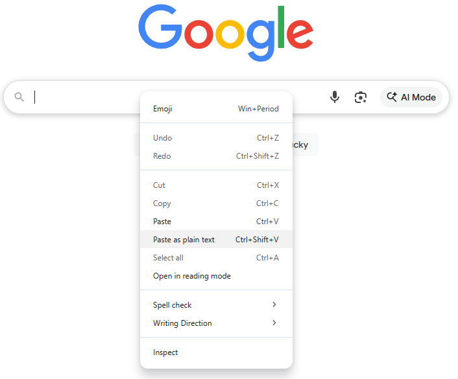Expand the Spell check submenu arrow
The width and height of the screenshot is (458, 379).
pyautogui.click(x=274, y=305)
